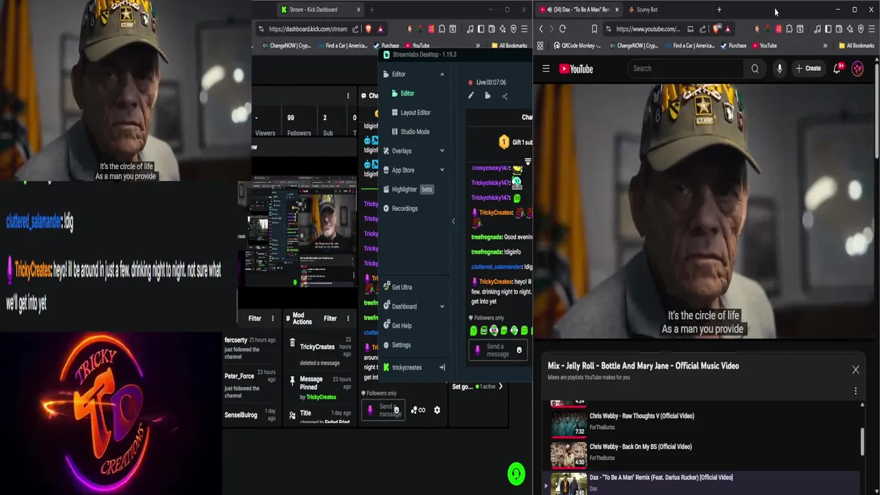Open Brave main menu in YouTube window

point(872,29)
